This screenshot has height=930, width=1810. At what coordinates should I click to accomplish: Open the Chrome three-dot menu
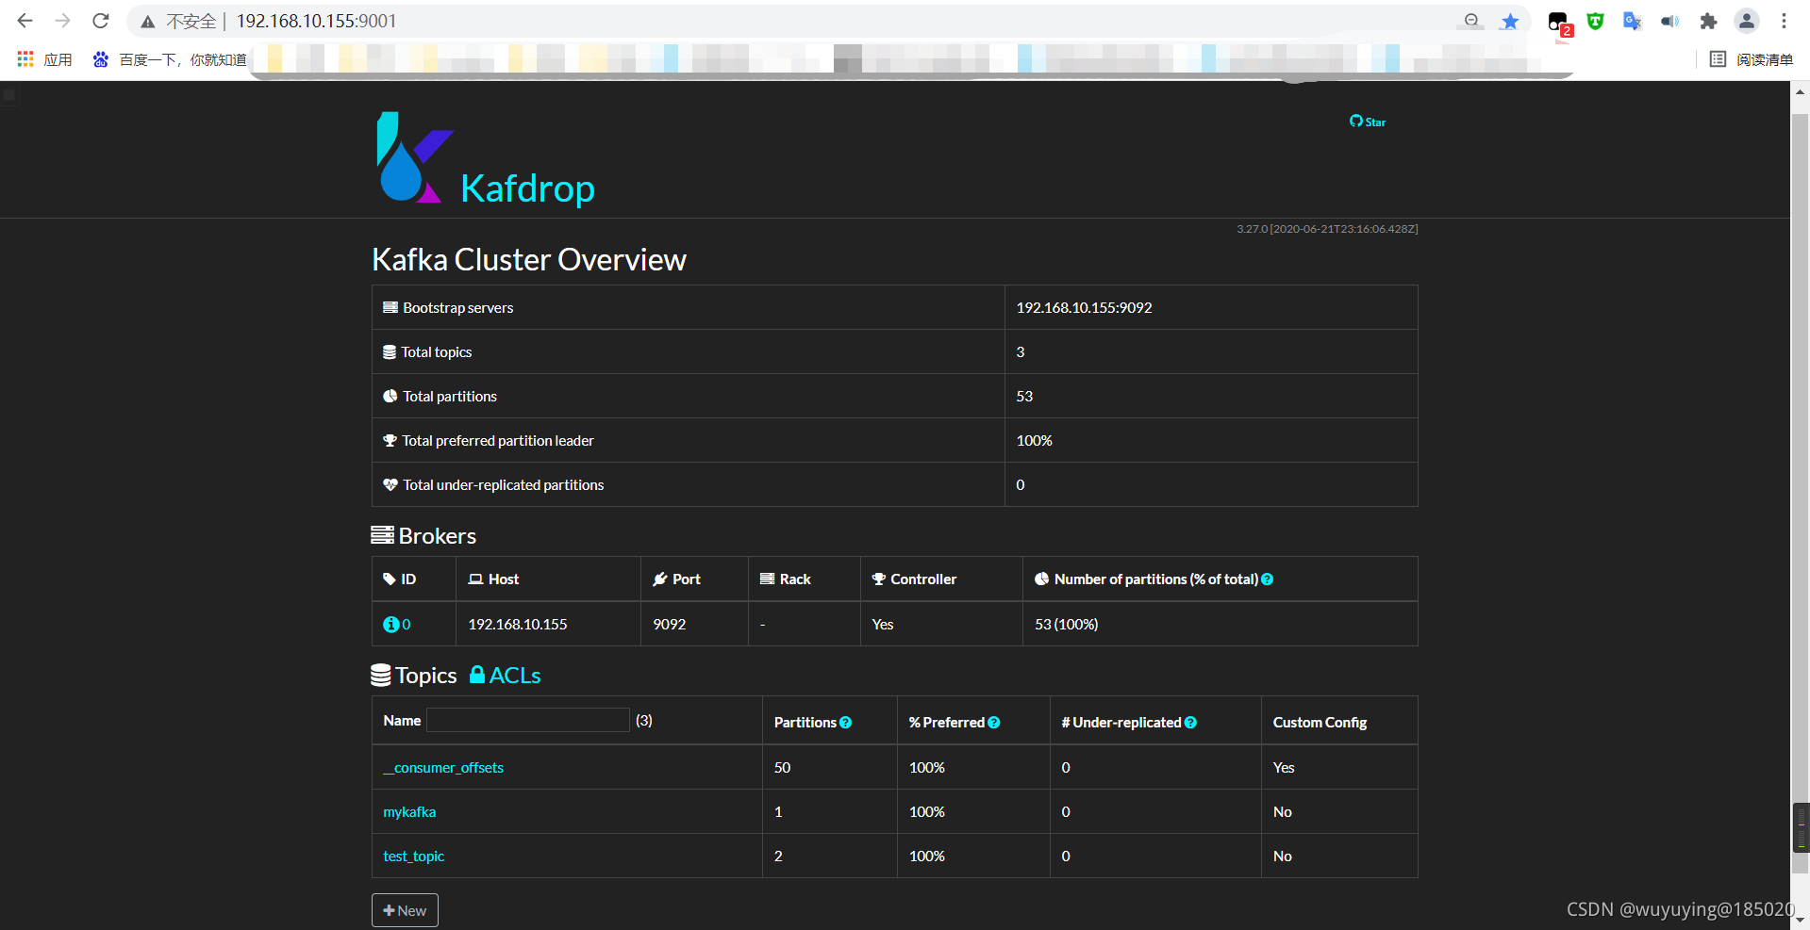[x=1785, y=21]
